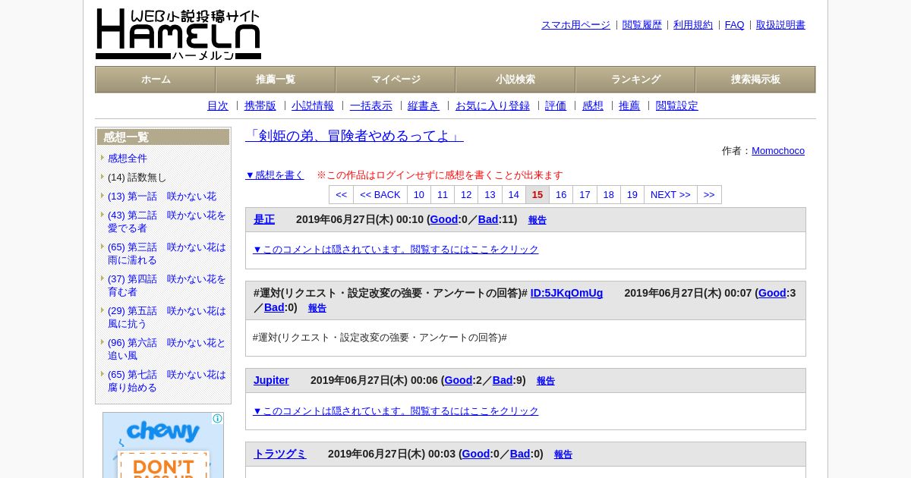Switch to 縦書き view

[424, 106]
